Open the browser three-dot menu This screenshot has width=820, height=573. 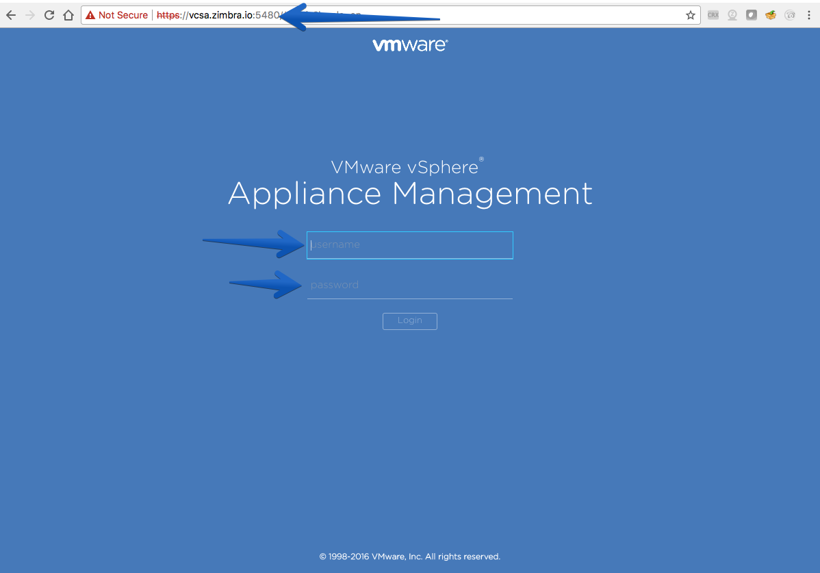pyautogui.click(x=809, y=15)
